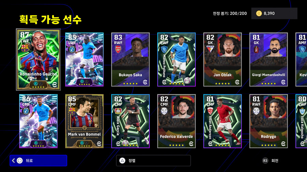Select the Elliot Anderson card
Image resolution: width=307 pixels, height=172 pixels.
(222, 121)
